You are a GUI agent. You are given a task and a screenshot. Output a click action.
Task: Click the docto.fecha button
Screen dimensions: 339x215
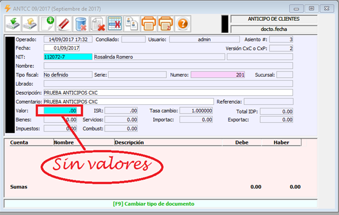click(274, 29)
